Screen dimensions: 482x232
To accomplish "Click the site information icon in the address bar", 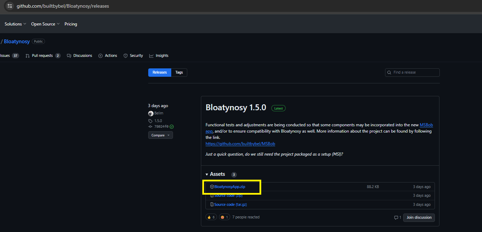I will 9,6.
